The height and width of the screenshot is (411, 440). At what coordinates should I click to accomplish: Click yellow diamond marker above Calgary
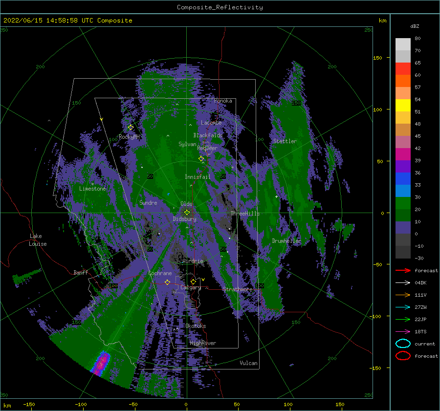[193, 281]
